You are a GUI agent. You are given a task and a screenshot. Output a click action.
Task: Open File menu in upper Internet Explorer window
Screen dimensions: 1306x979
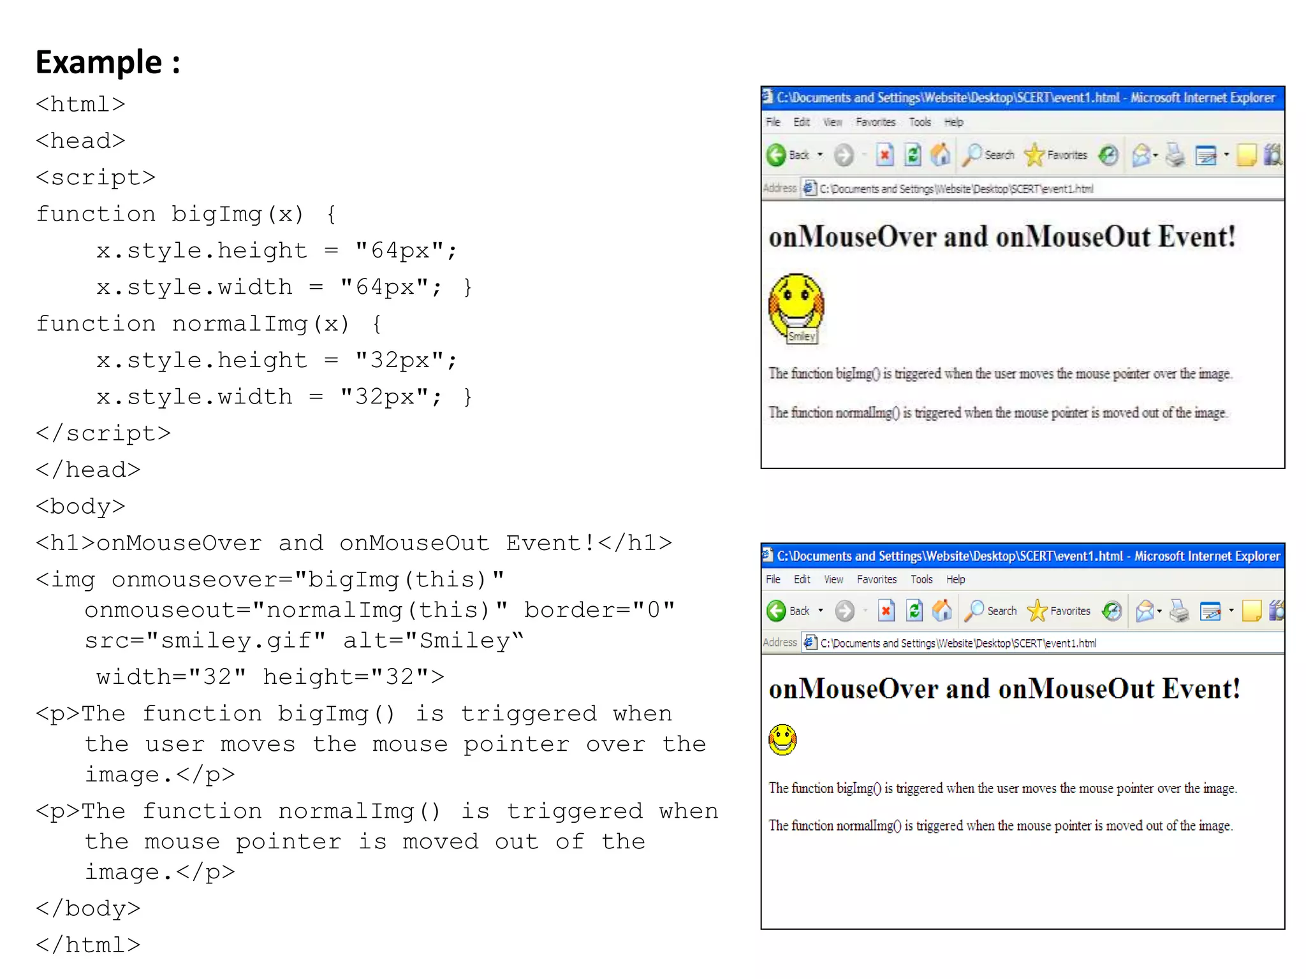[x=773, y=122]
